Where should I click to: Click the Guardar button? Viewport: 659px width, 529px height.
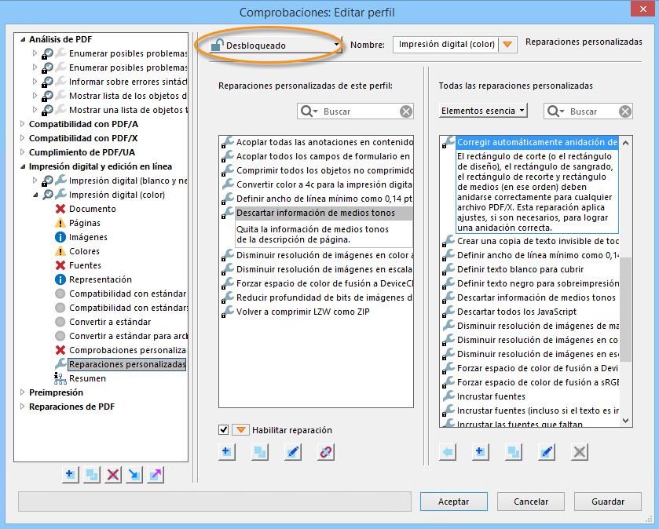point(608,502)
